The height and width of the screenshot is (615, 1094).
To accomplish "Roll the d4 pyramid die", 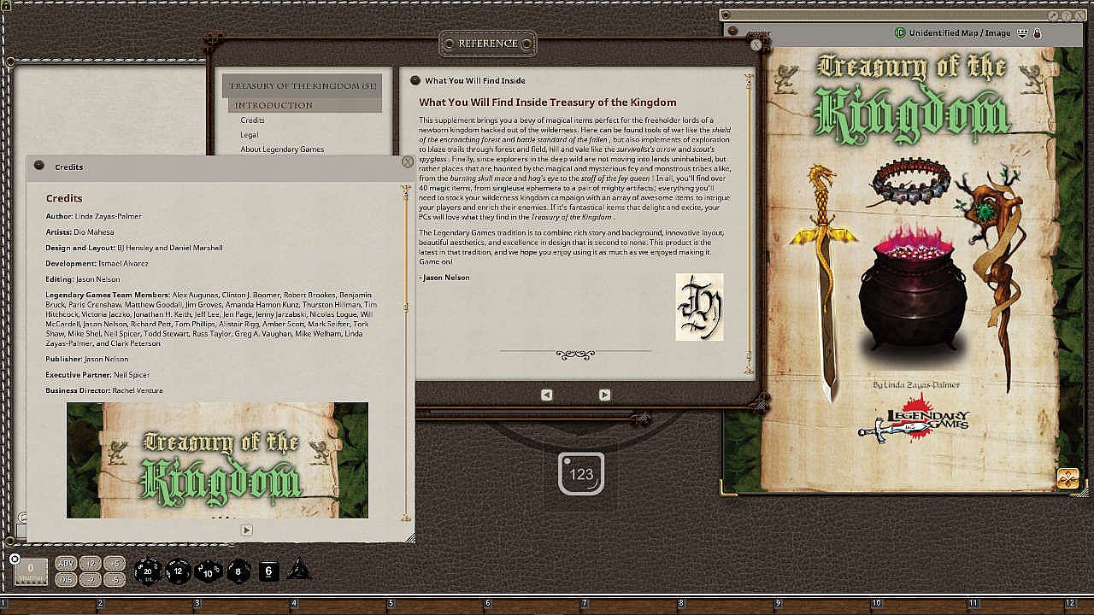I will point(299,569).
